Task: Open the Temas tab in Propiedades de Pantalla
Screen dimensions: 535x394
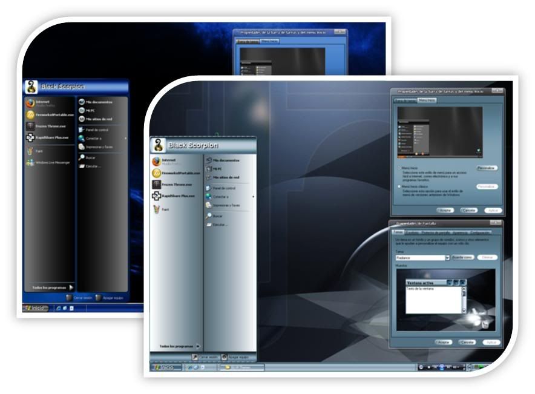Action: pos(398,232)
